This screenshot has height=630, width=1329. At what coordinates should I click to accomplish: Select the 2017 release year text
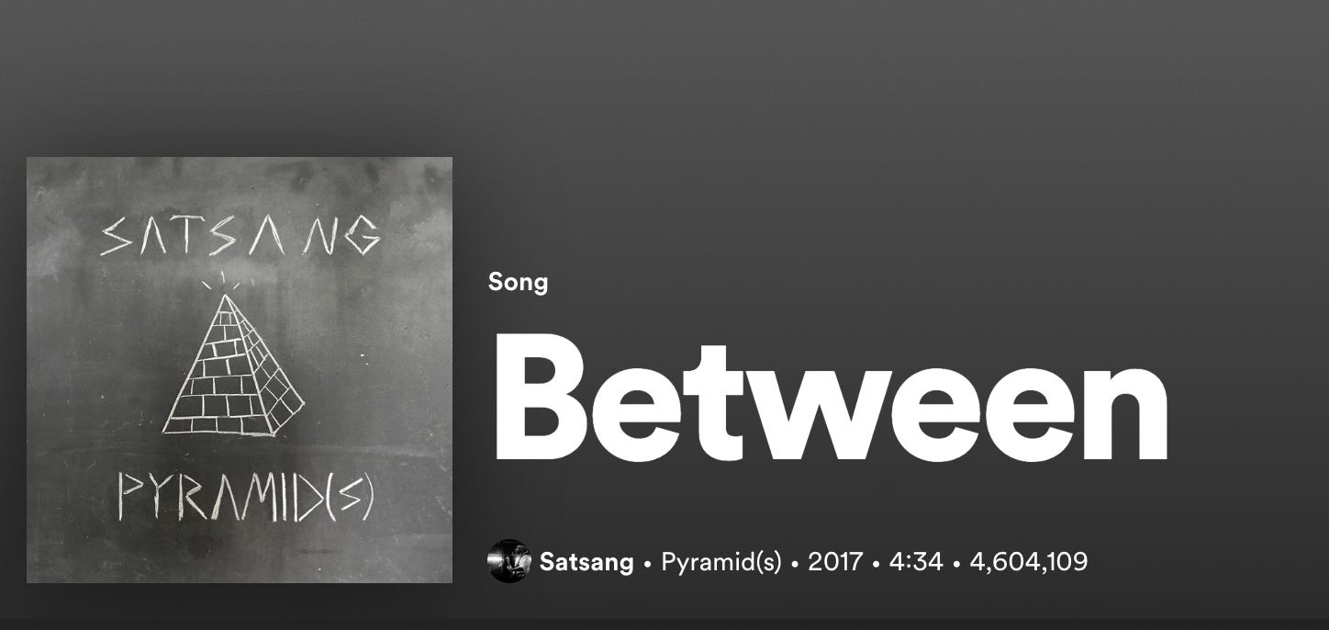835,561
